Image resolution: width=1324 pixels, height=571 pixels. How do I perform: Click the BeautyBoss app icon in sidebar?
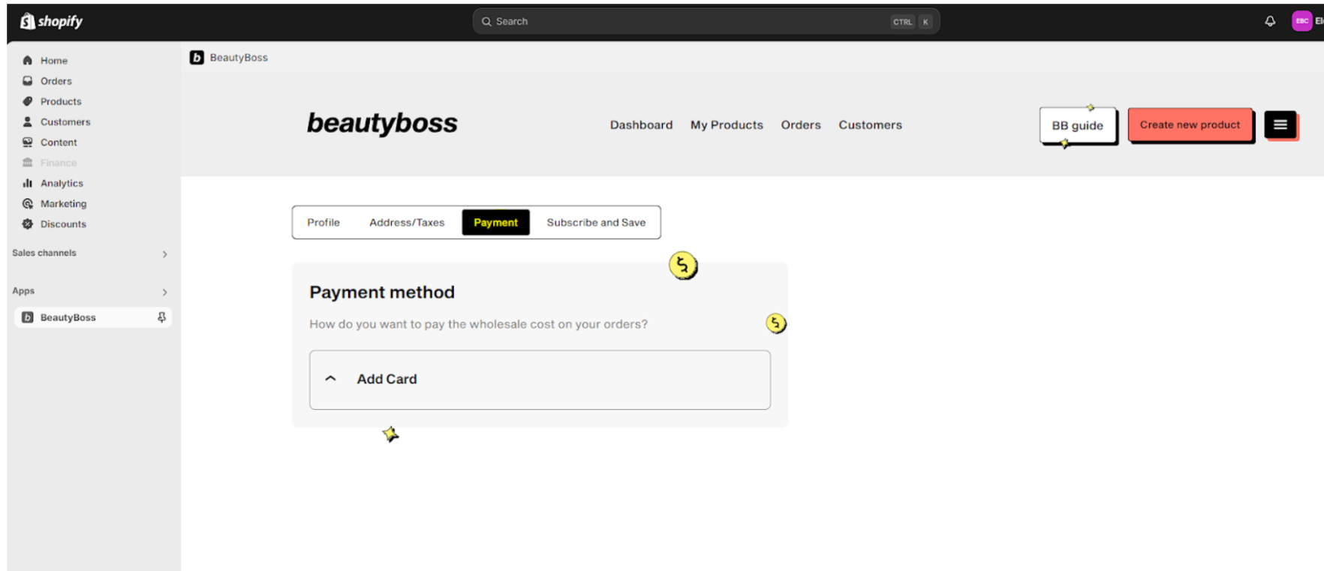pos(28,317)
